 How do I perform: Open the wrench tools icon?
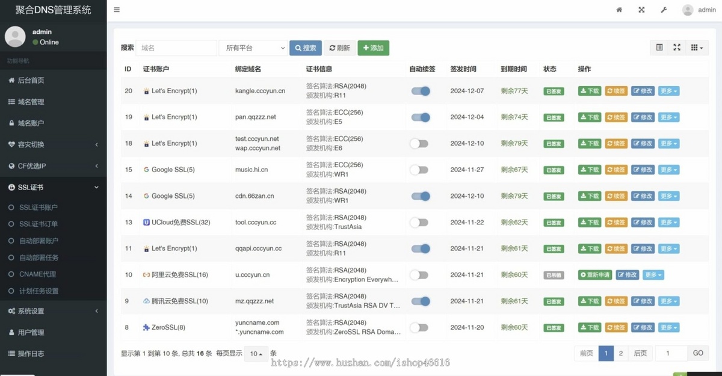(x=664, y=10)
